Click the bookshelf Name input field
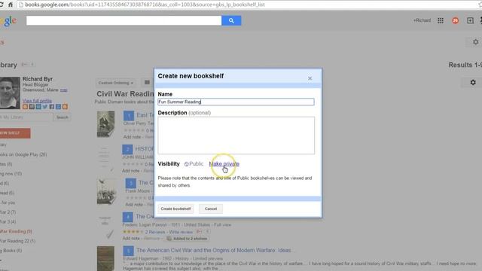This screenshot has width=482, height=271. click(x=236, y=102)
